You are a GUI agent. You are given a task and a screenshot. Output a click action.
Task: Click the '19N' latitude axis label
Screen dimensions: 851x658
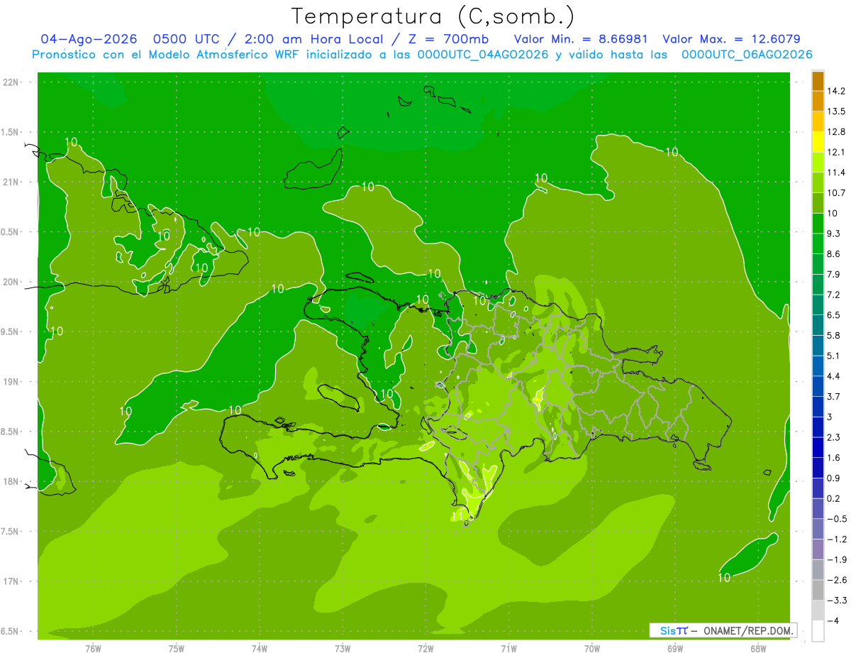(x=11, y=382)
